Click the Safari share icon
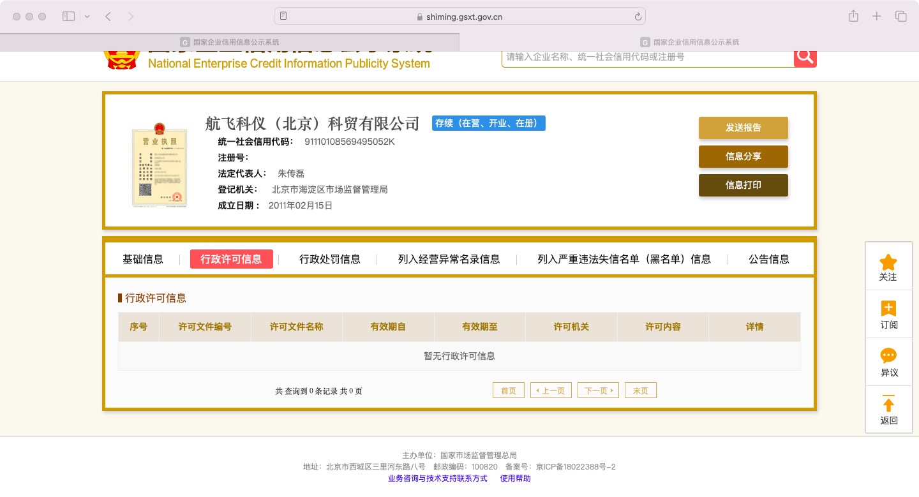This screenshot has width=919, height=497. (x=853, y=17)
